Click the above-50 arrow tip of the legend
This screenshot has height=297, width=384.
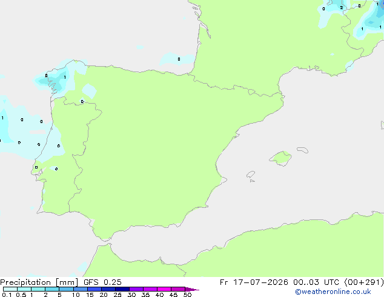coord(192,289)
